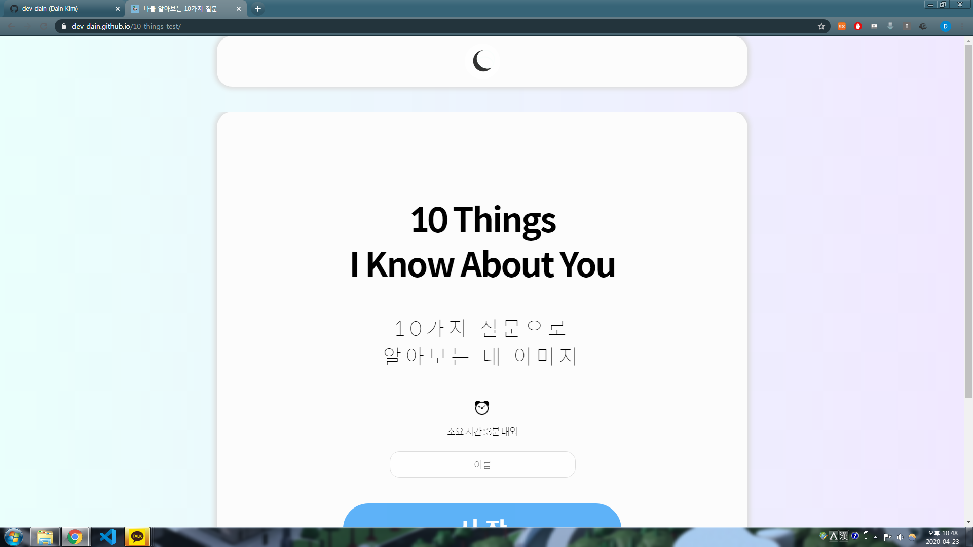Open the download arrow extension
The image size is (973, 547).
[x=890, y=26]
